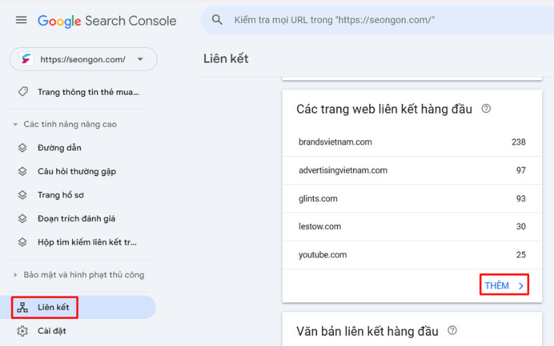Click the seongon.com property favicon
This screenshot has width=554, height=346.
point(26,59)
